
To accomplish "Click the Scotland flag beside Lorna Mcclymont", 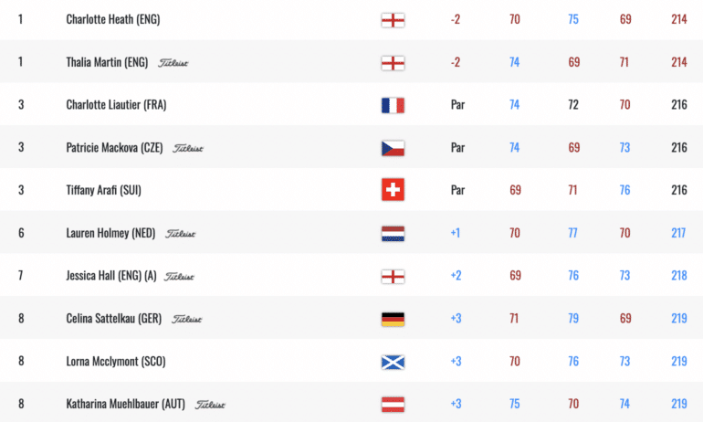I will [393, 362].
